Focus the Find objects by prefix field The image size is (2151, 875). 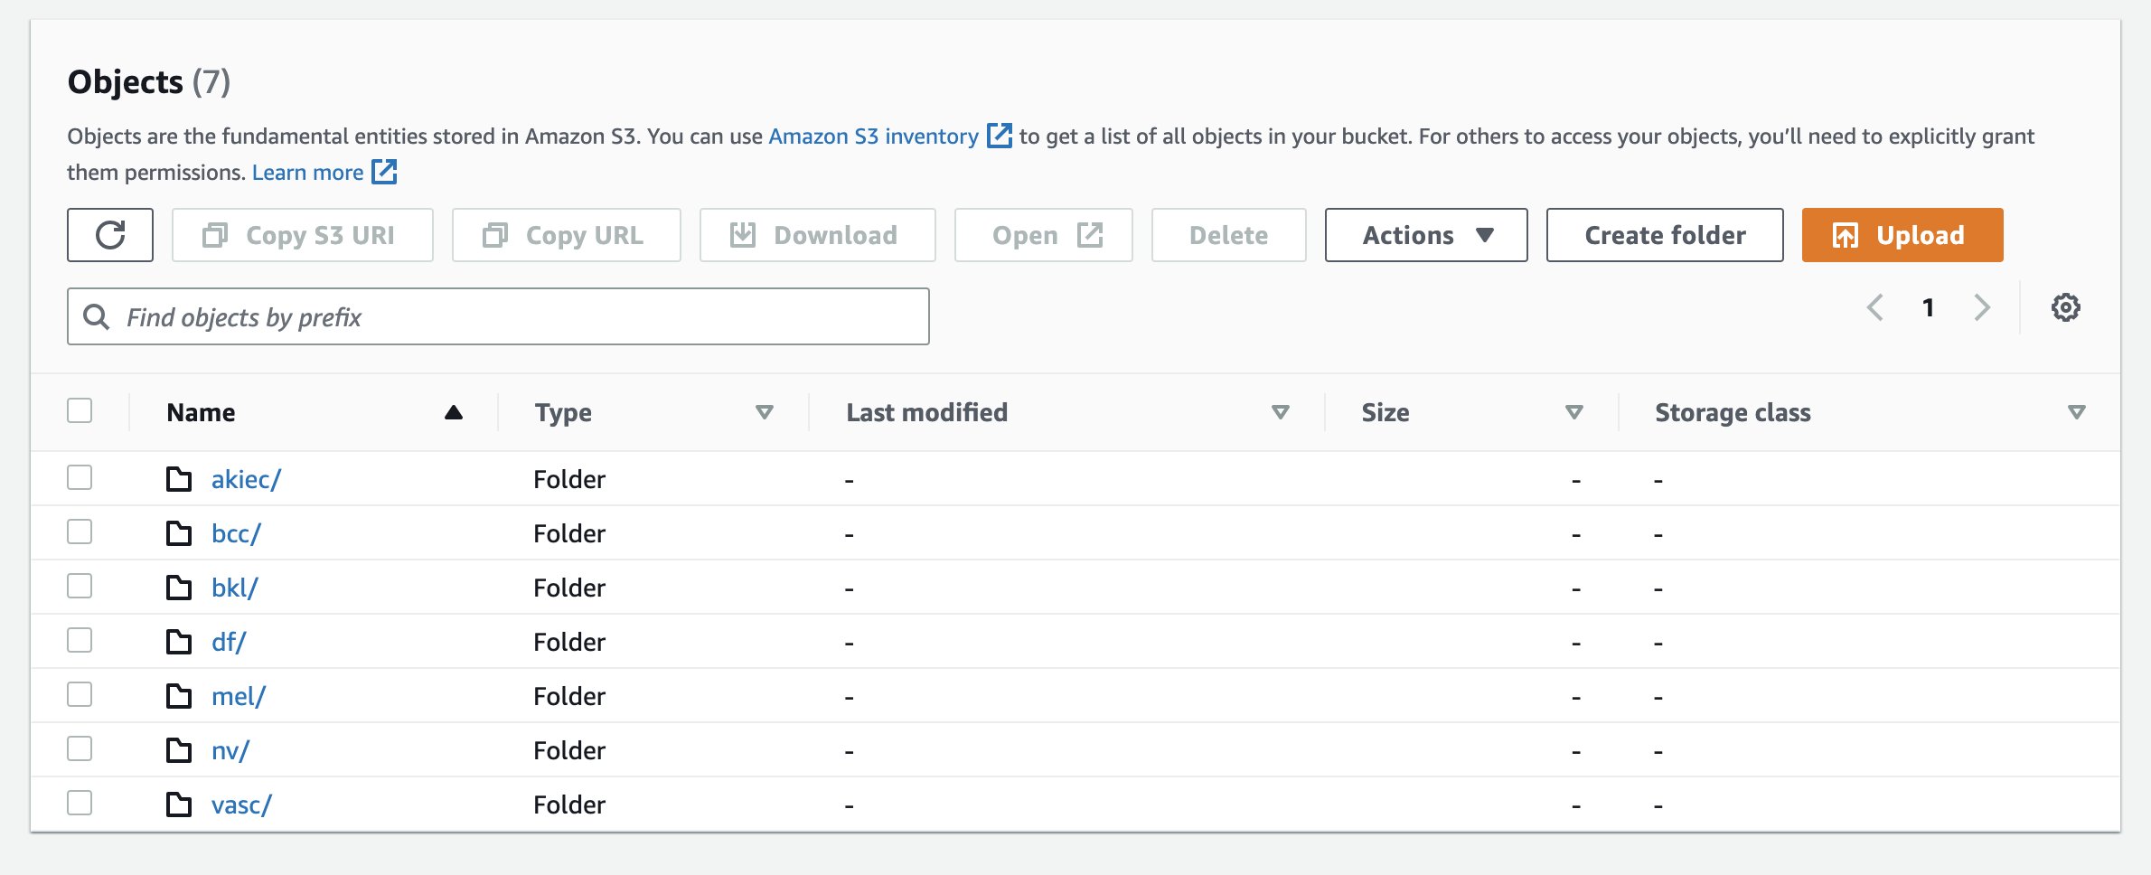coord(498,316)
